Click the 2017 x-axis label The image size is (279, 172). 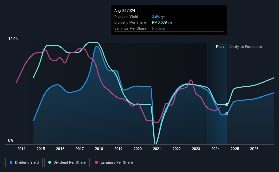pos(80,149)
